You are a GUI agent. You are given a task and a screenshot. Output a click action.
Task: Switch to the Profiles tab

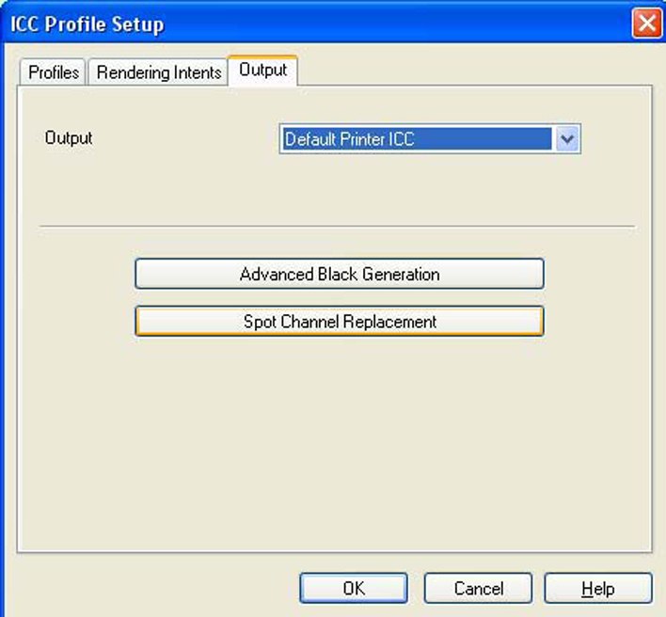(53, 72)
